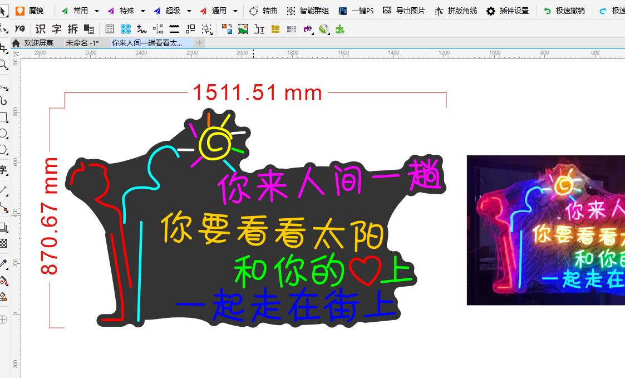This screenshot has width=625, height=378.
Task: Click the 常用 common tools button
Action: pyautogui.click(x=75, y=11)
